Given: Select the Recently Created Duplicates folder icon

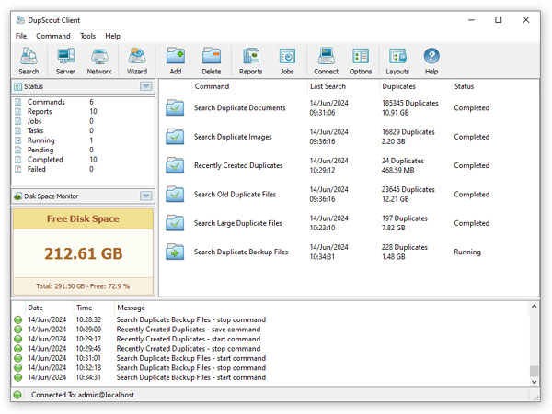Looking at the screenshot, I should (x=175, y=165).
